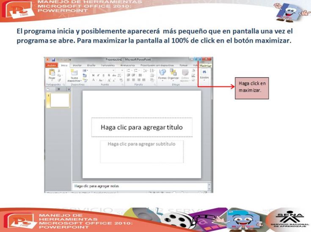Image resolution: width=311 pixels, height=232 pixels.
Task: Toggle underline S formatting
Action: (103, 76)
